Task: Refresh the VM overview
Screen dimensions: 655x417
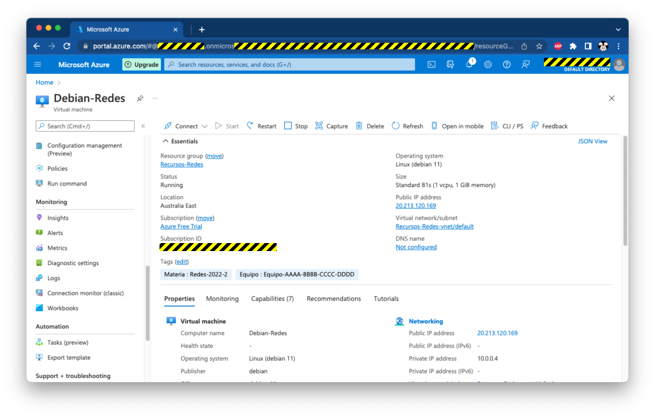Action: (x=407, y=126)
